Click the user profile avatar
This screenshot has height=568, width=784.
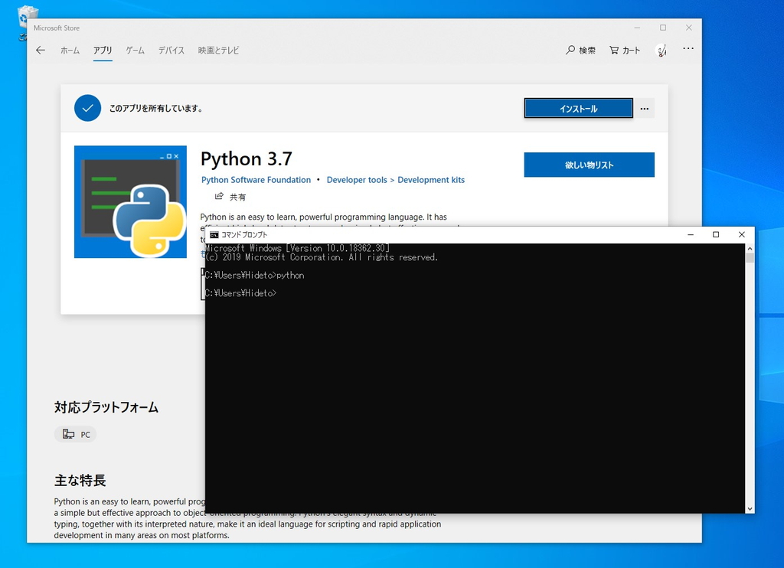coord(661,49)
